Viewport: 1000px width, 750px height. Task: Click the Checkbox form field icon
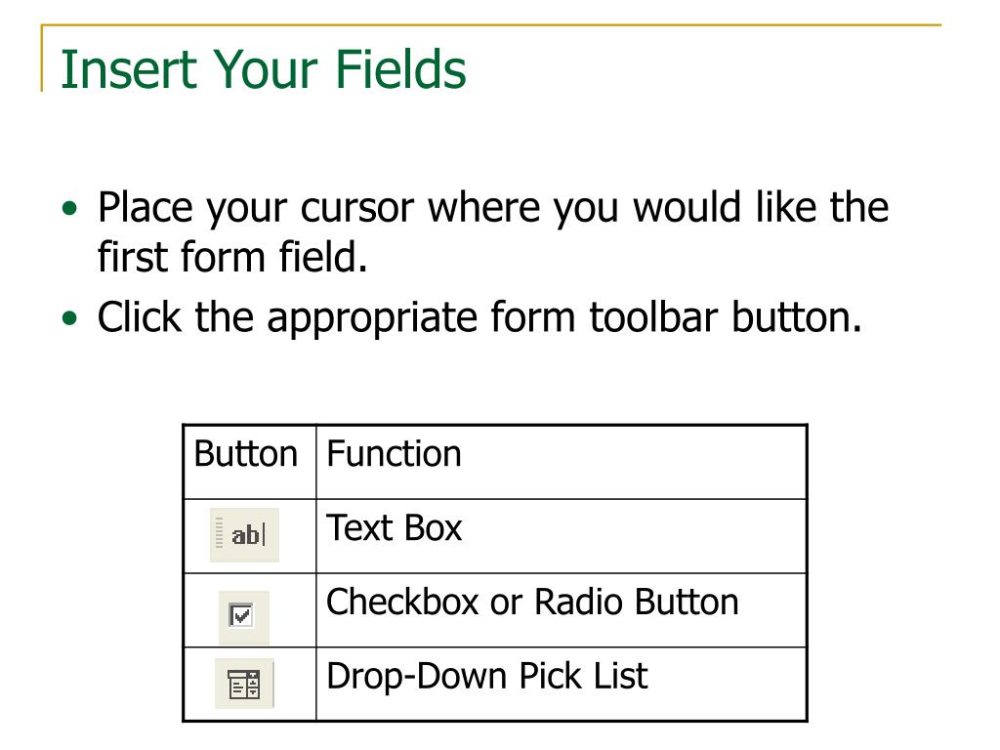coord(243,617)
